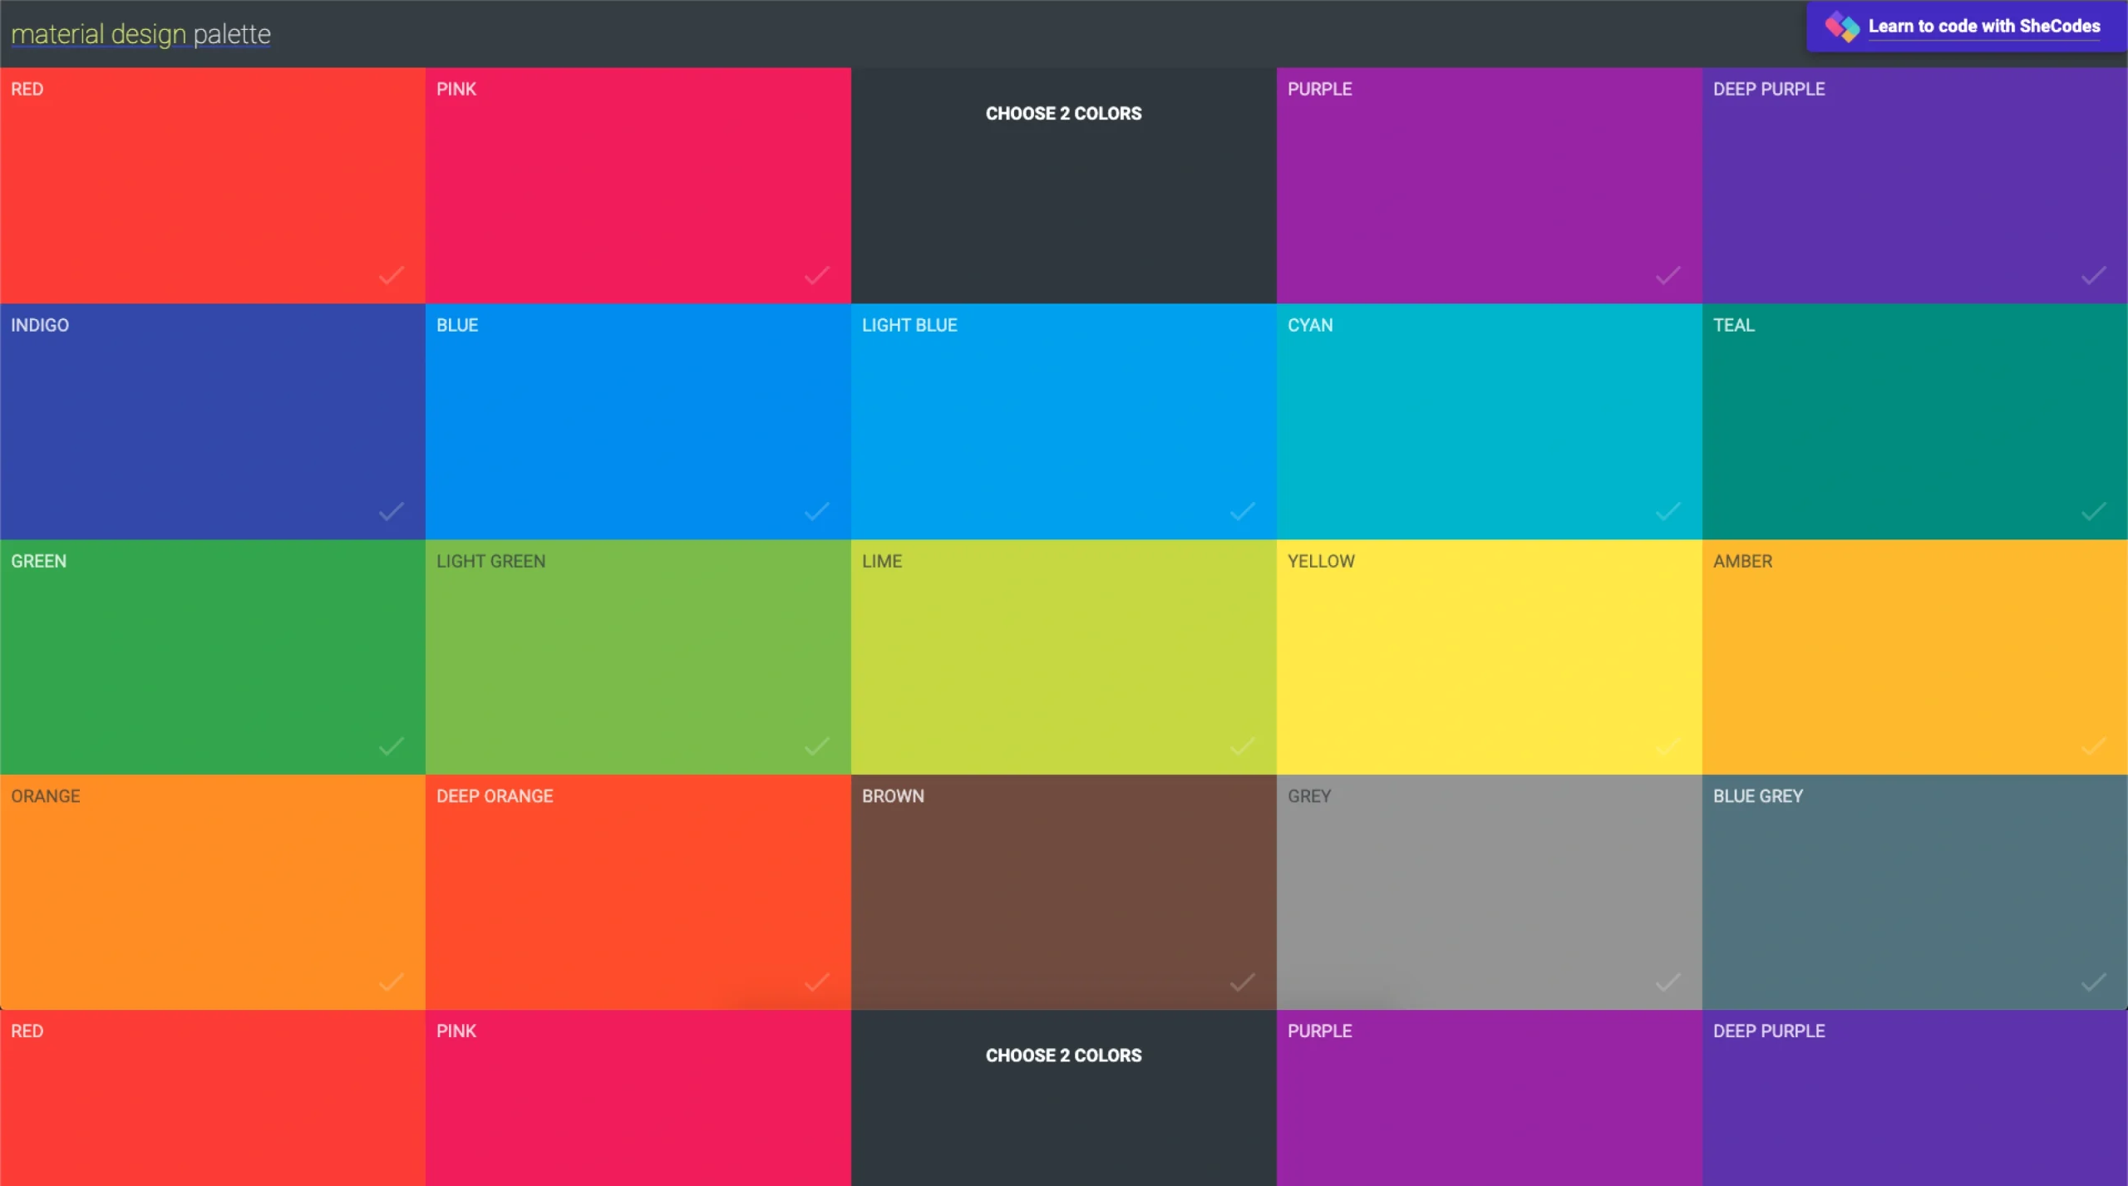
Task: Choose the Teal color swatch
Action: pyautogui.click(x=1915, y=421)
